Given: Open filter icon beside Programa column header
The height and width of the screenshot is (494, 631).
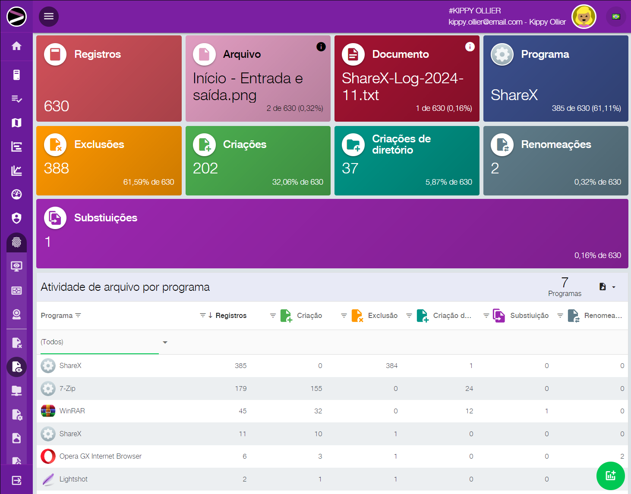Looking at the screenshot, I should (78, 315).
